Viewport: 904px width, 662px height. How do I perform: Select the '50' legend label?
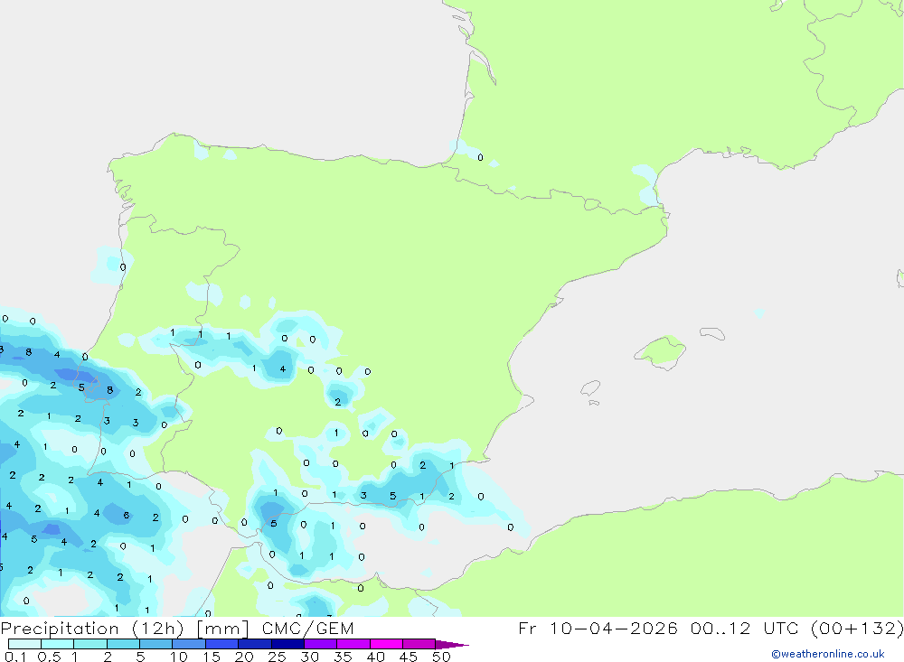pyautogui.click(x=442, y=657)
